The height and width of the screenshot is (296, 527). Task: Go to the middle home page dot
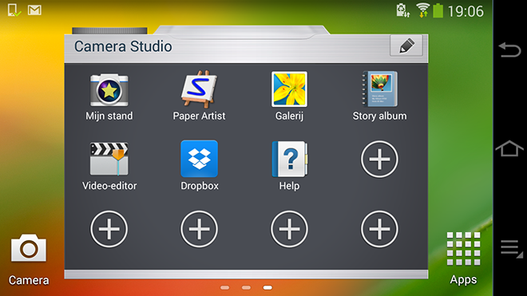[247, 287]
